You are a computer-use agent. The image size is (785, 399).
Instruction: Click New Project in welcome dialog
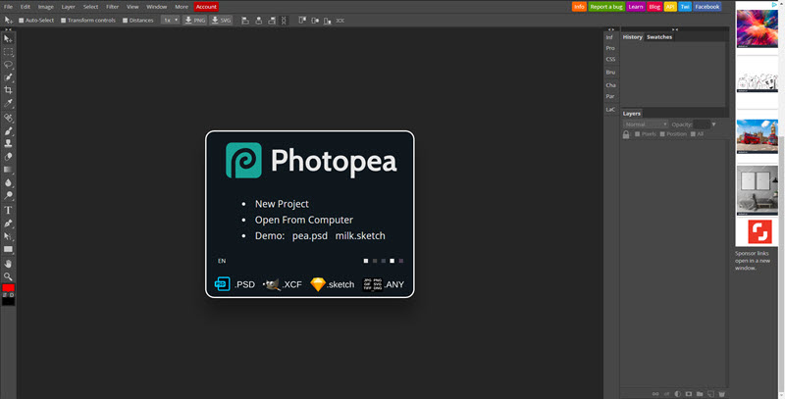coord(282,204)
